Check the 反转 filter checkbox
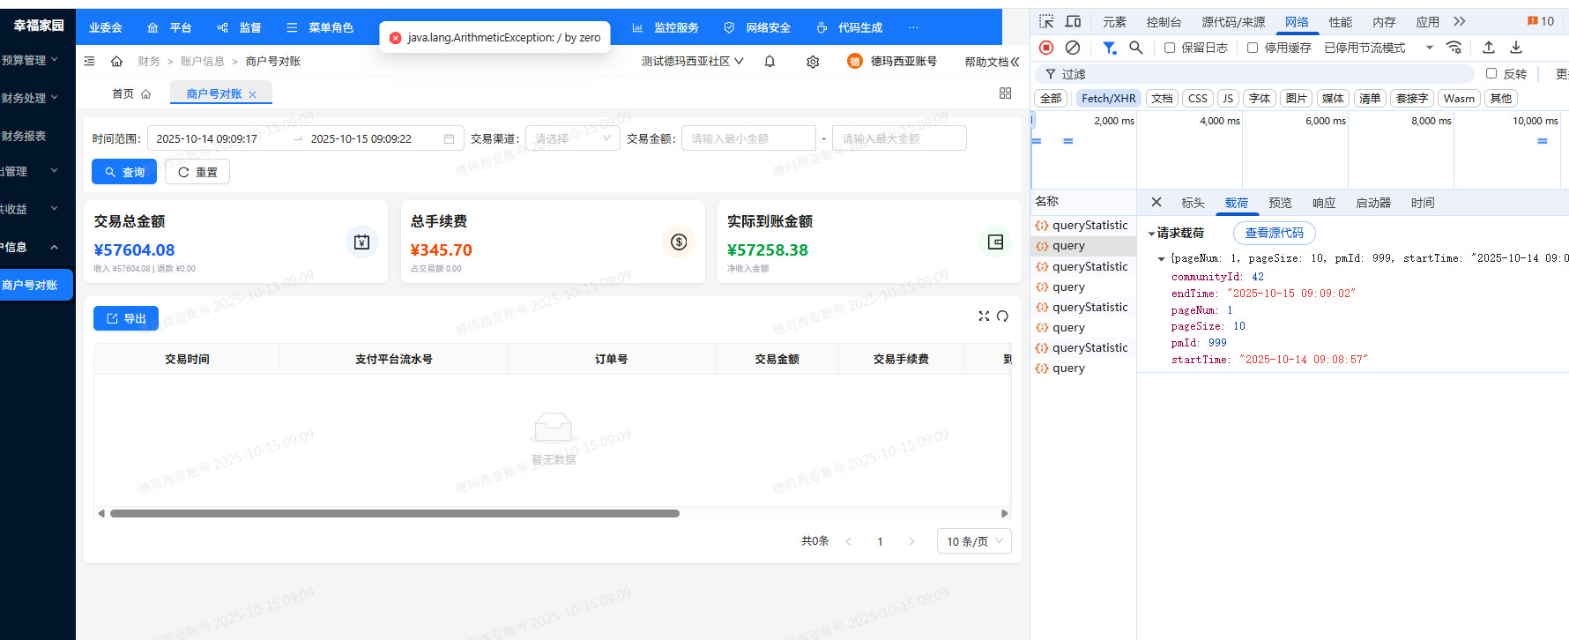Viewport: 1569px width, 640px height. tap(1491, 74)
